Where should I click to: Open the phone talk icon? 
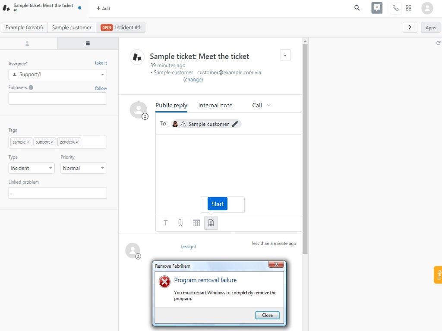pyautogui.click(x=395, y=8)
